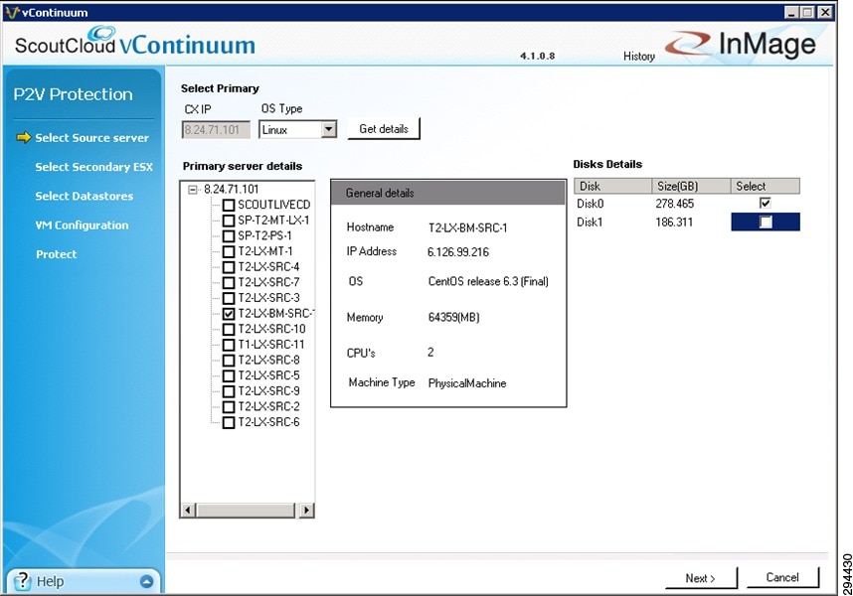
Task: Uncheck the T2-LX-BM-SRC-1 checkbox
Action: 229,314
